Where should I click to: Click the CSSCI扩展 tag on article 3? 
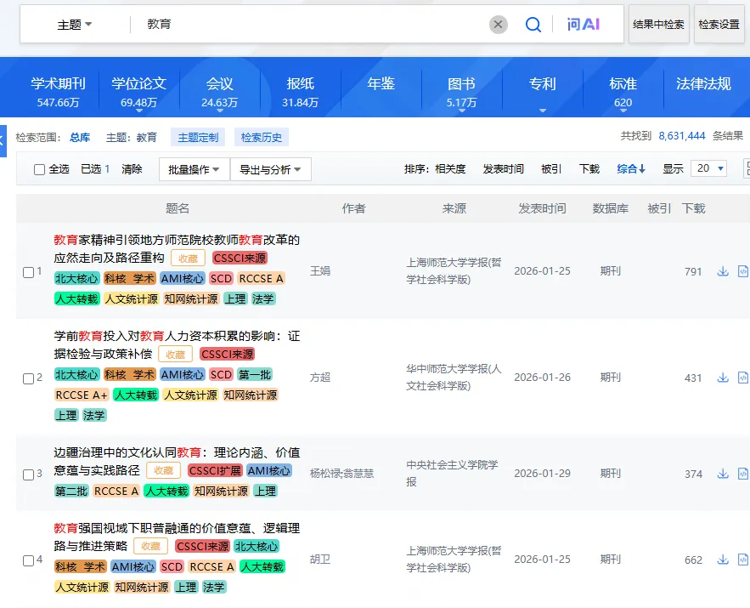click(215, 470)
